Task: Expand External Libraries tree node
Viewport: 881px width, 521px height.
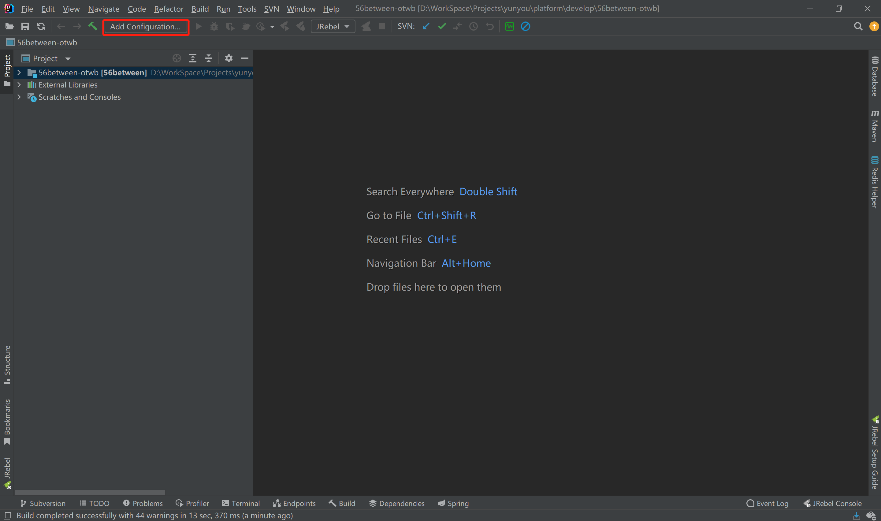Action: click(x=19, y=85)
